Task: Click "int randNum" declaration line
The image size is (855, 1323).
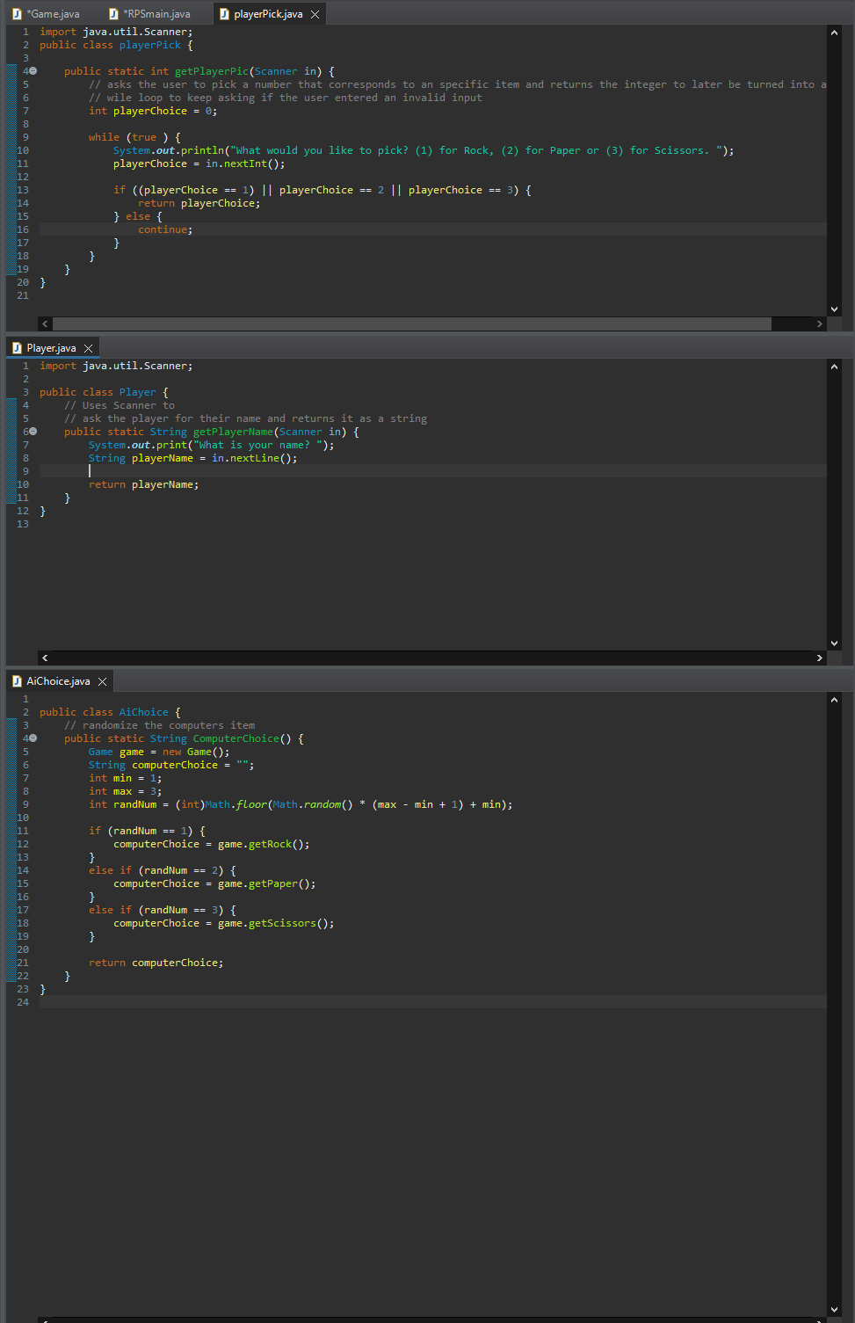Action: click(301, 804)
